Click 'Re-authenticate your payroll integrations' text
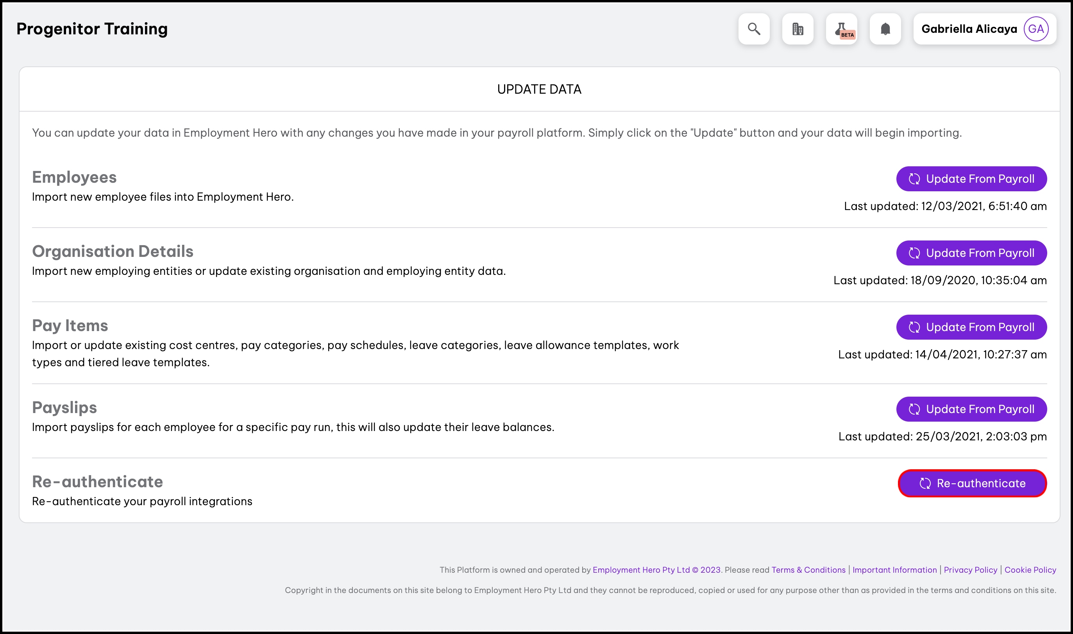The width and height of the screenshot is (1073, 634). coord(142,502)
